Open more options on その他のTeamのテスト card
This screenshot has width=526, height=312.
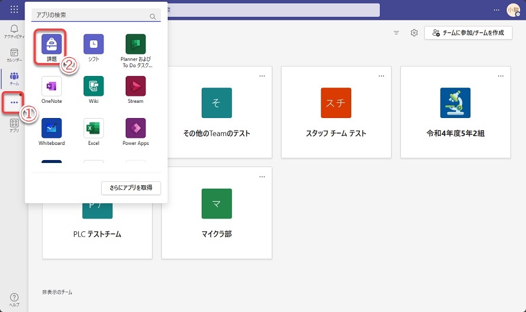tap(262, 76)
